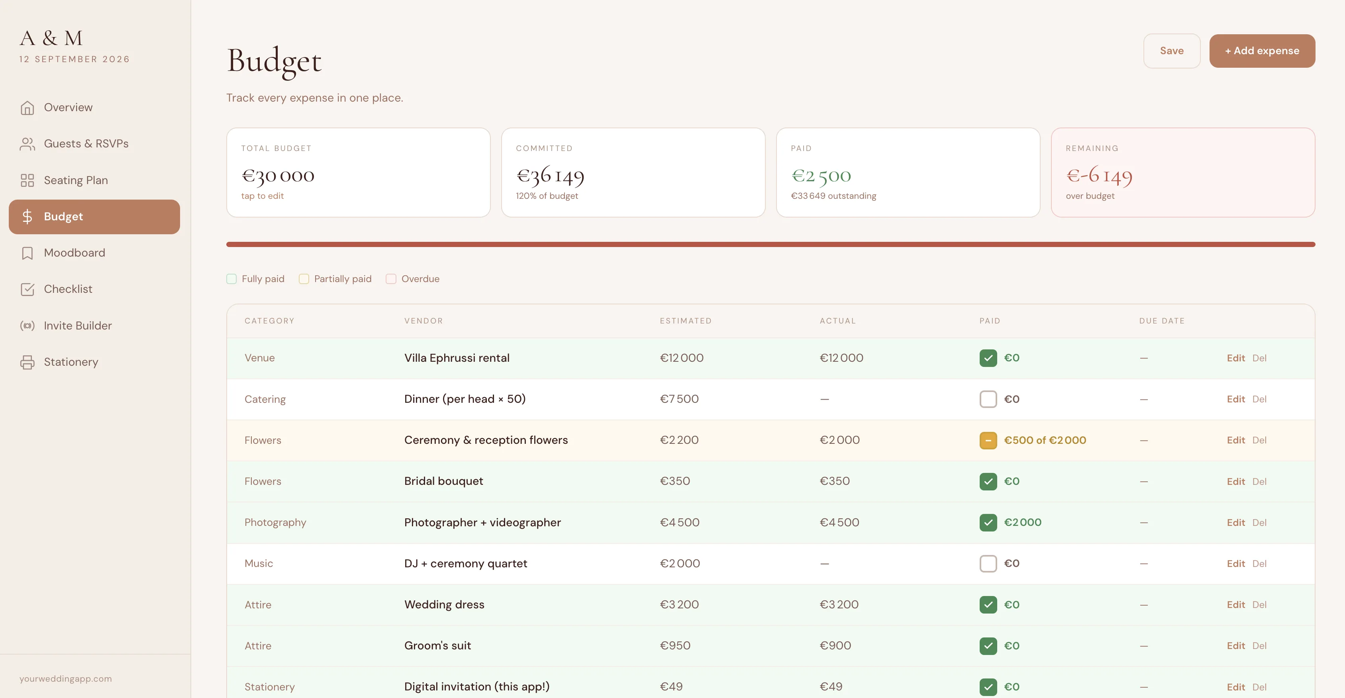
Task: Click the Committed €36 149 card
Action: [x=633, y=172]
